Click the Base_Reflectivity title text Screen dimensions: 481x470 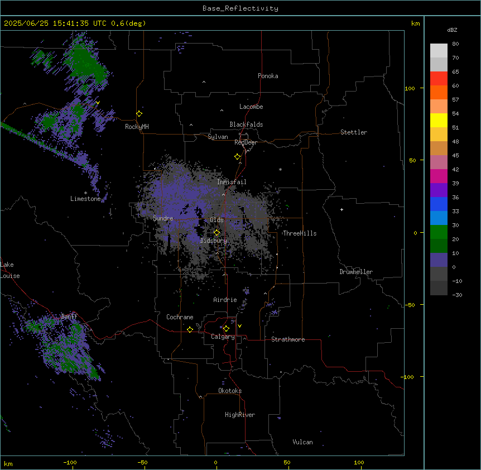[240, 8]
